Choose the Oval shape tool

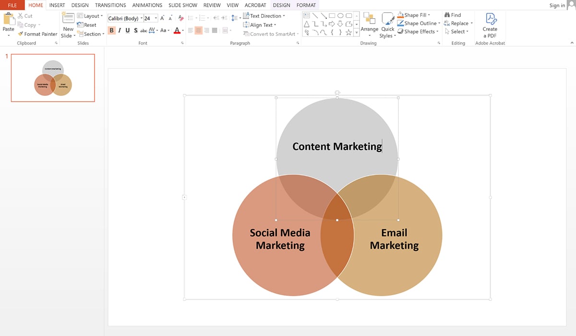340,15
